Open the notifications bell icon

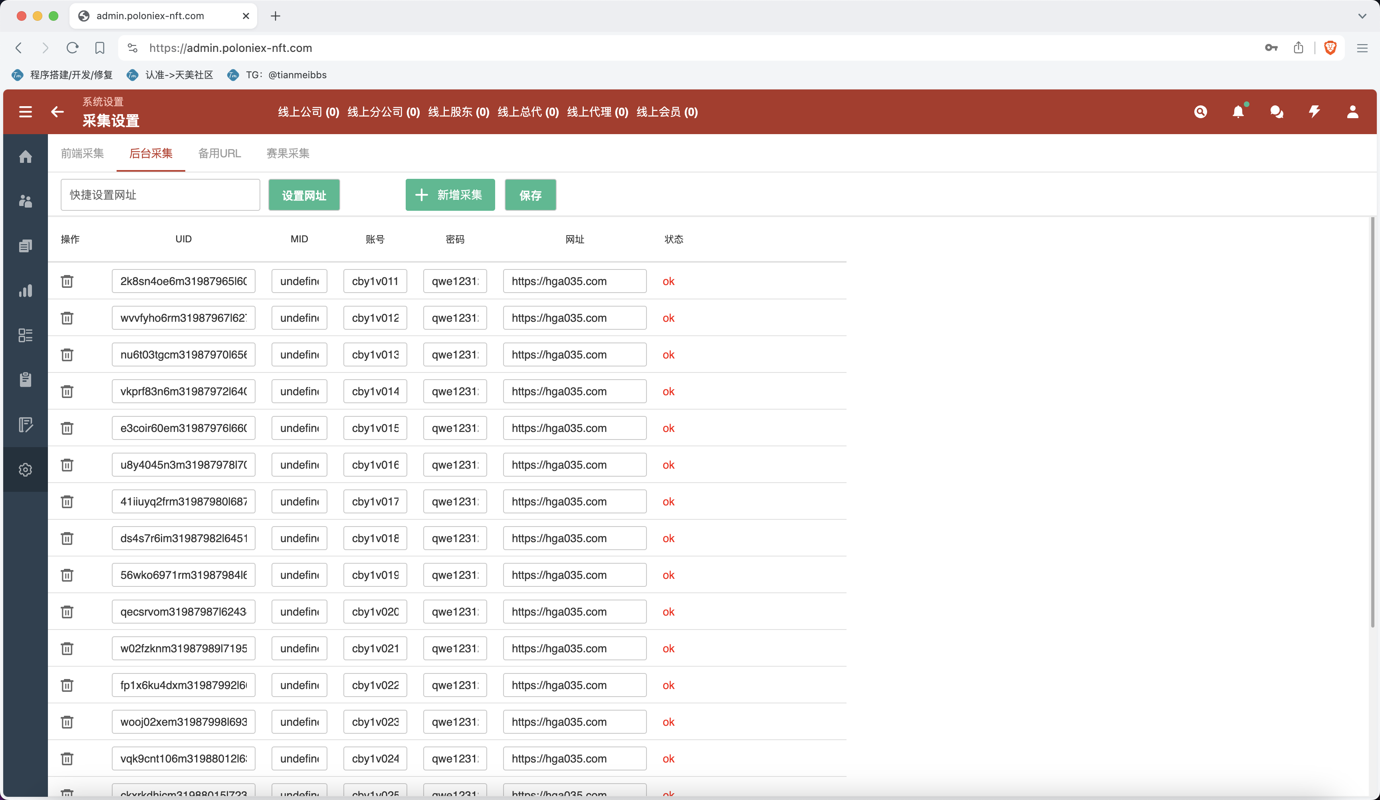tap(1237, 112)
